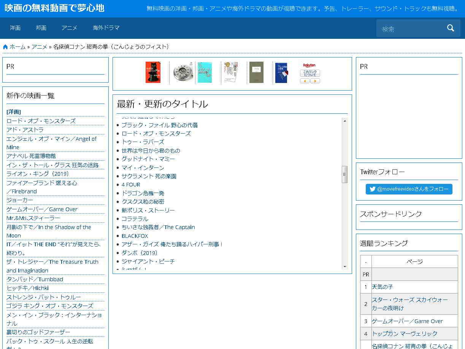Open ゲームオーバー／Game Over in new movies sidebar
This screenshot has width=465, height=349.
[x=42, y=209]
